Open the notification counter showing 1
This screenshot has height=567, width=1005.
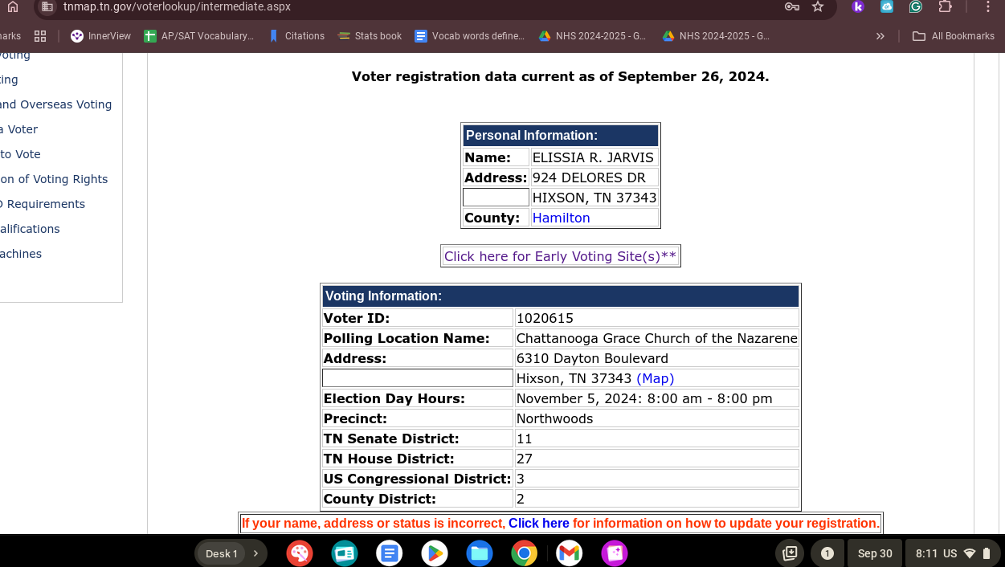827,553
